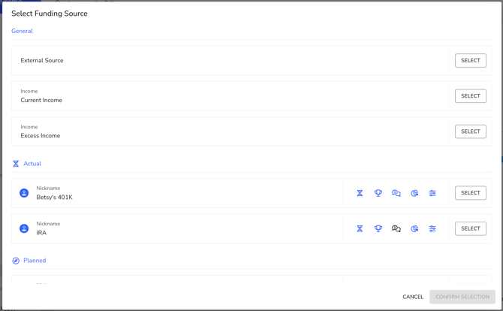The width and height of the screenshot is (503, 311).
Task: Select Current Income as funding source
Action: tap(470, 96)
